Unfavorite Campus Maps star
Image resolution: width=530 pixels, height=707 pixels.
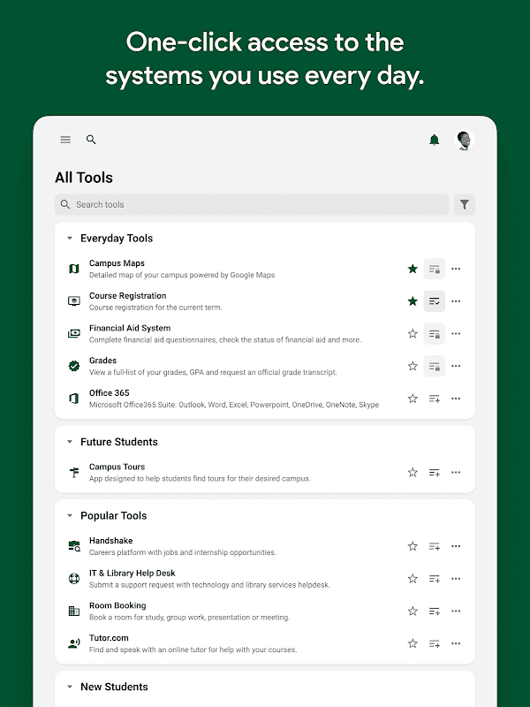(413, 269)
